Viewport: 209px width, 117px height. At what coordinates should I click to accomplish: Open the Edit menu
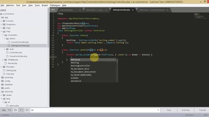coord(2,6)
